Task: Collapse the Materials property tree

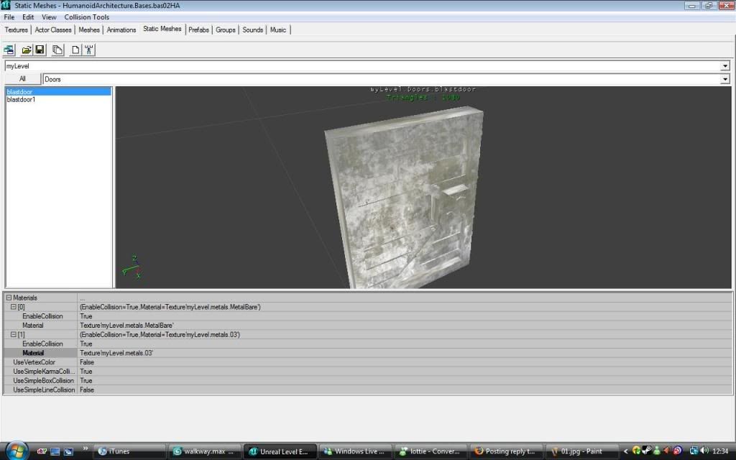Action: pyautogui.click(x=9, y=298)
